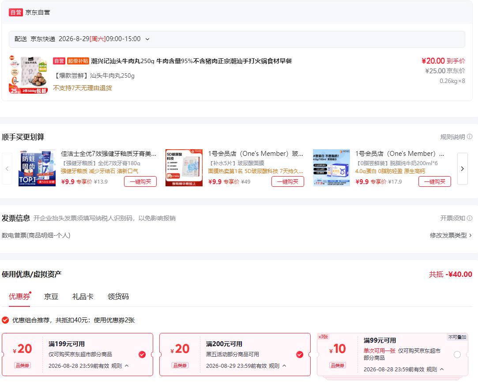Click 一键购买 for 脱脂纯牛奶
478x385 pixels.
(x=435, y=181)
